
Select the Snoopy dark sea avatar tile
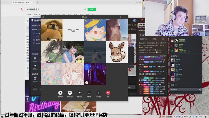click(x=95, y=52)
